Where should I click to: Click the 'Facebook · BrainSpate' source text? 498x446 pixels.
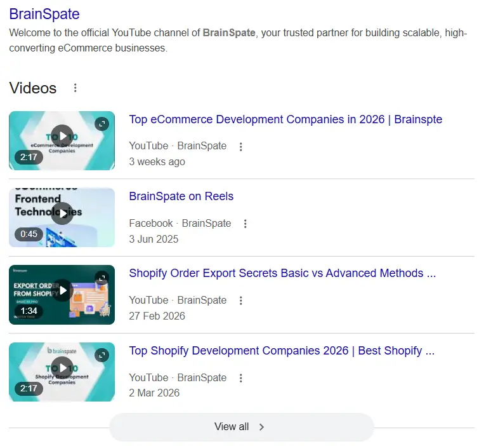[x=180, y=224]
